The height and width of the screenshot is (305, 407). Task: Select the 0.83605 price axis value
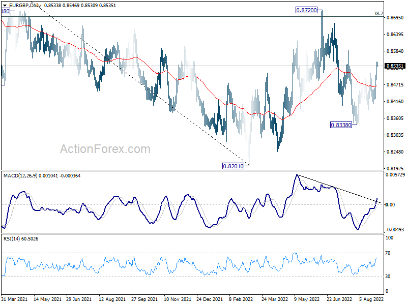pos(395,118)
